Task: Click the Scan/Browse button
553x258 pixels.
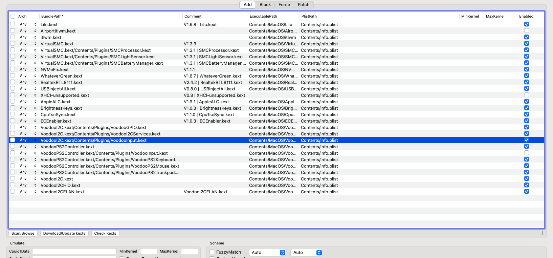Action: point(23,233)
